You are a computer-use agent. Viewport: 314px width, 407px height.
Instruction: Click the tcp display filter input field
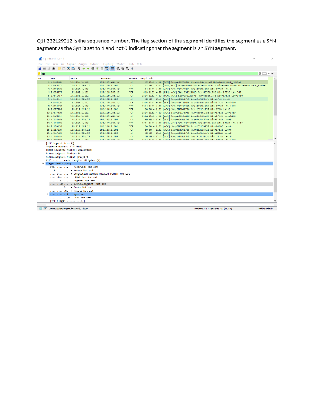pyautogui.click(x=150, y=74)
